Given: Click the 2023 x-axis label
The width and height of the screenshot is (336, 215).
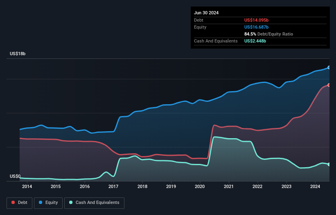Looking at the screenshot, I should click(286, 186).
